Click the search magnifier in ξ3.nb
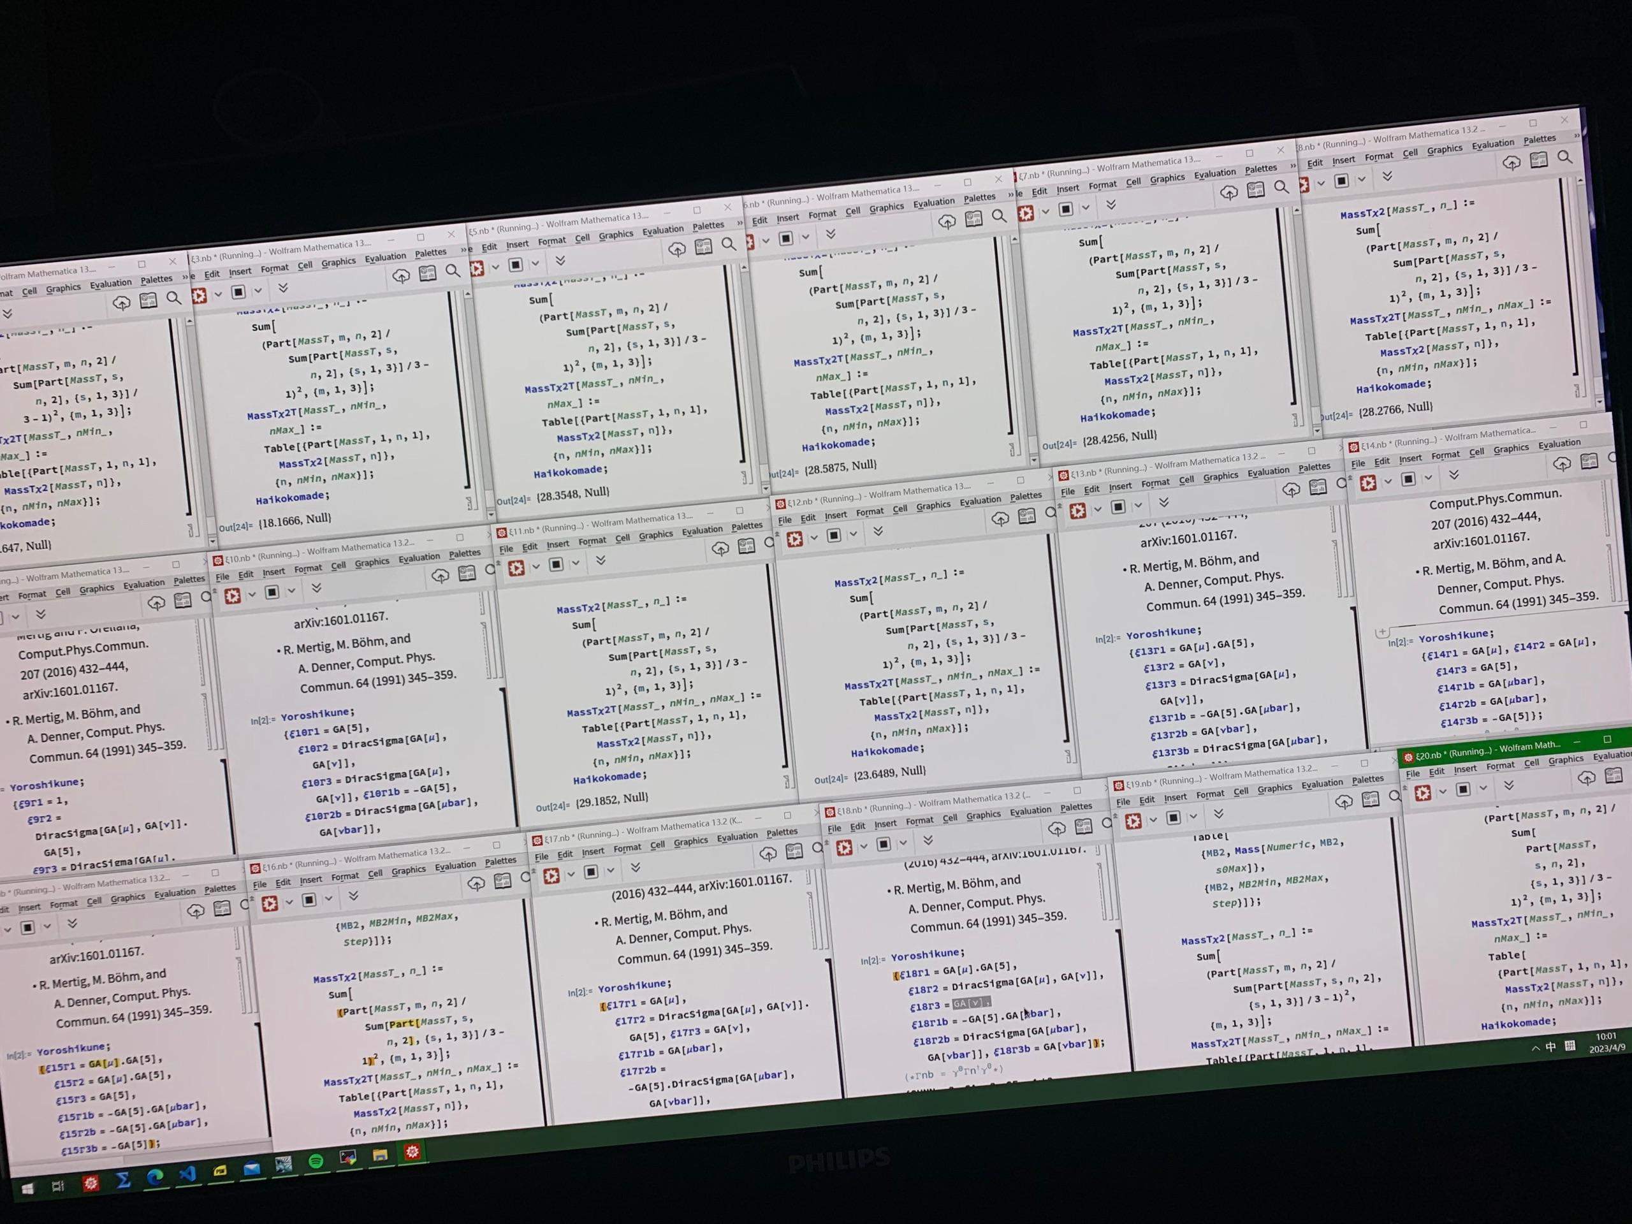Viewport: 1632px width, 1224px height. (453, 271)
